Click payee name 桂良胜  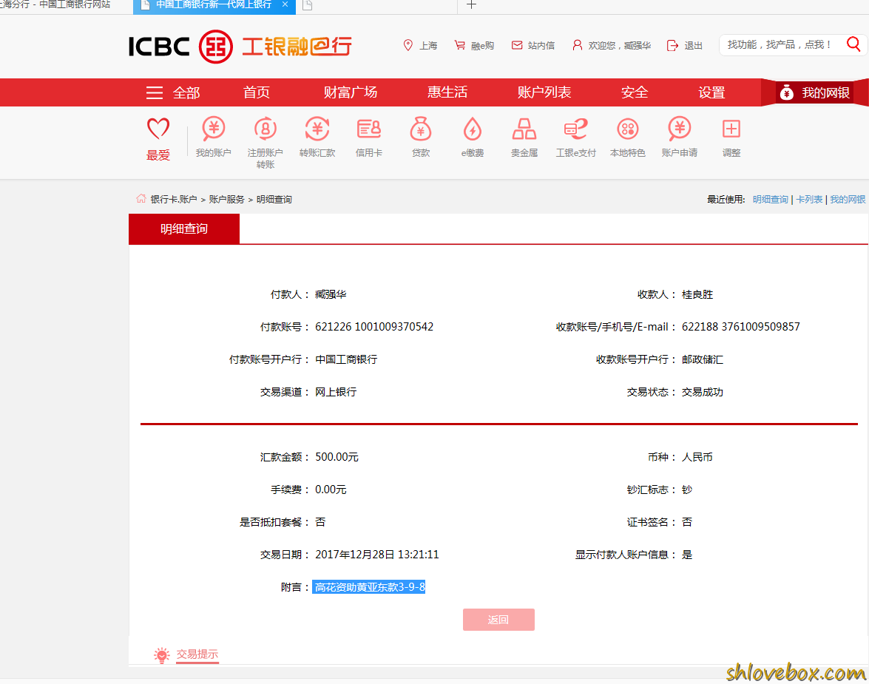697,295
